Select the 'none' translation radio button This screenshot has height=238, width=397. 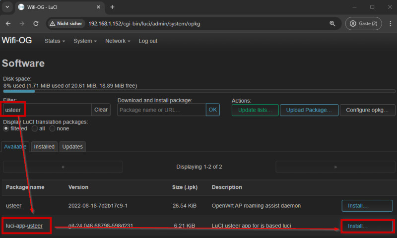(52, 128)
